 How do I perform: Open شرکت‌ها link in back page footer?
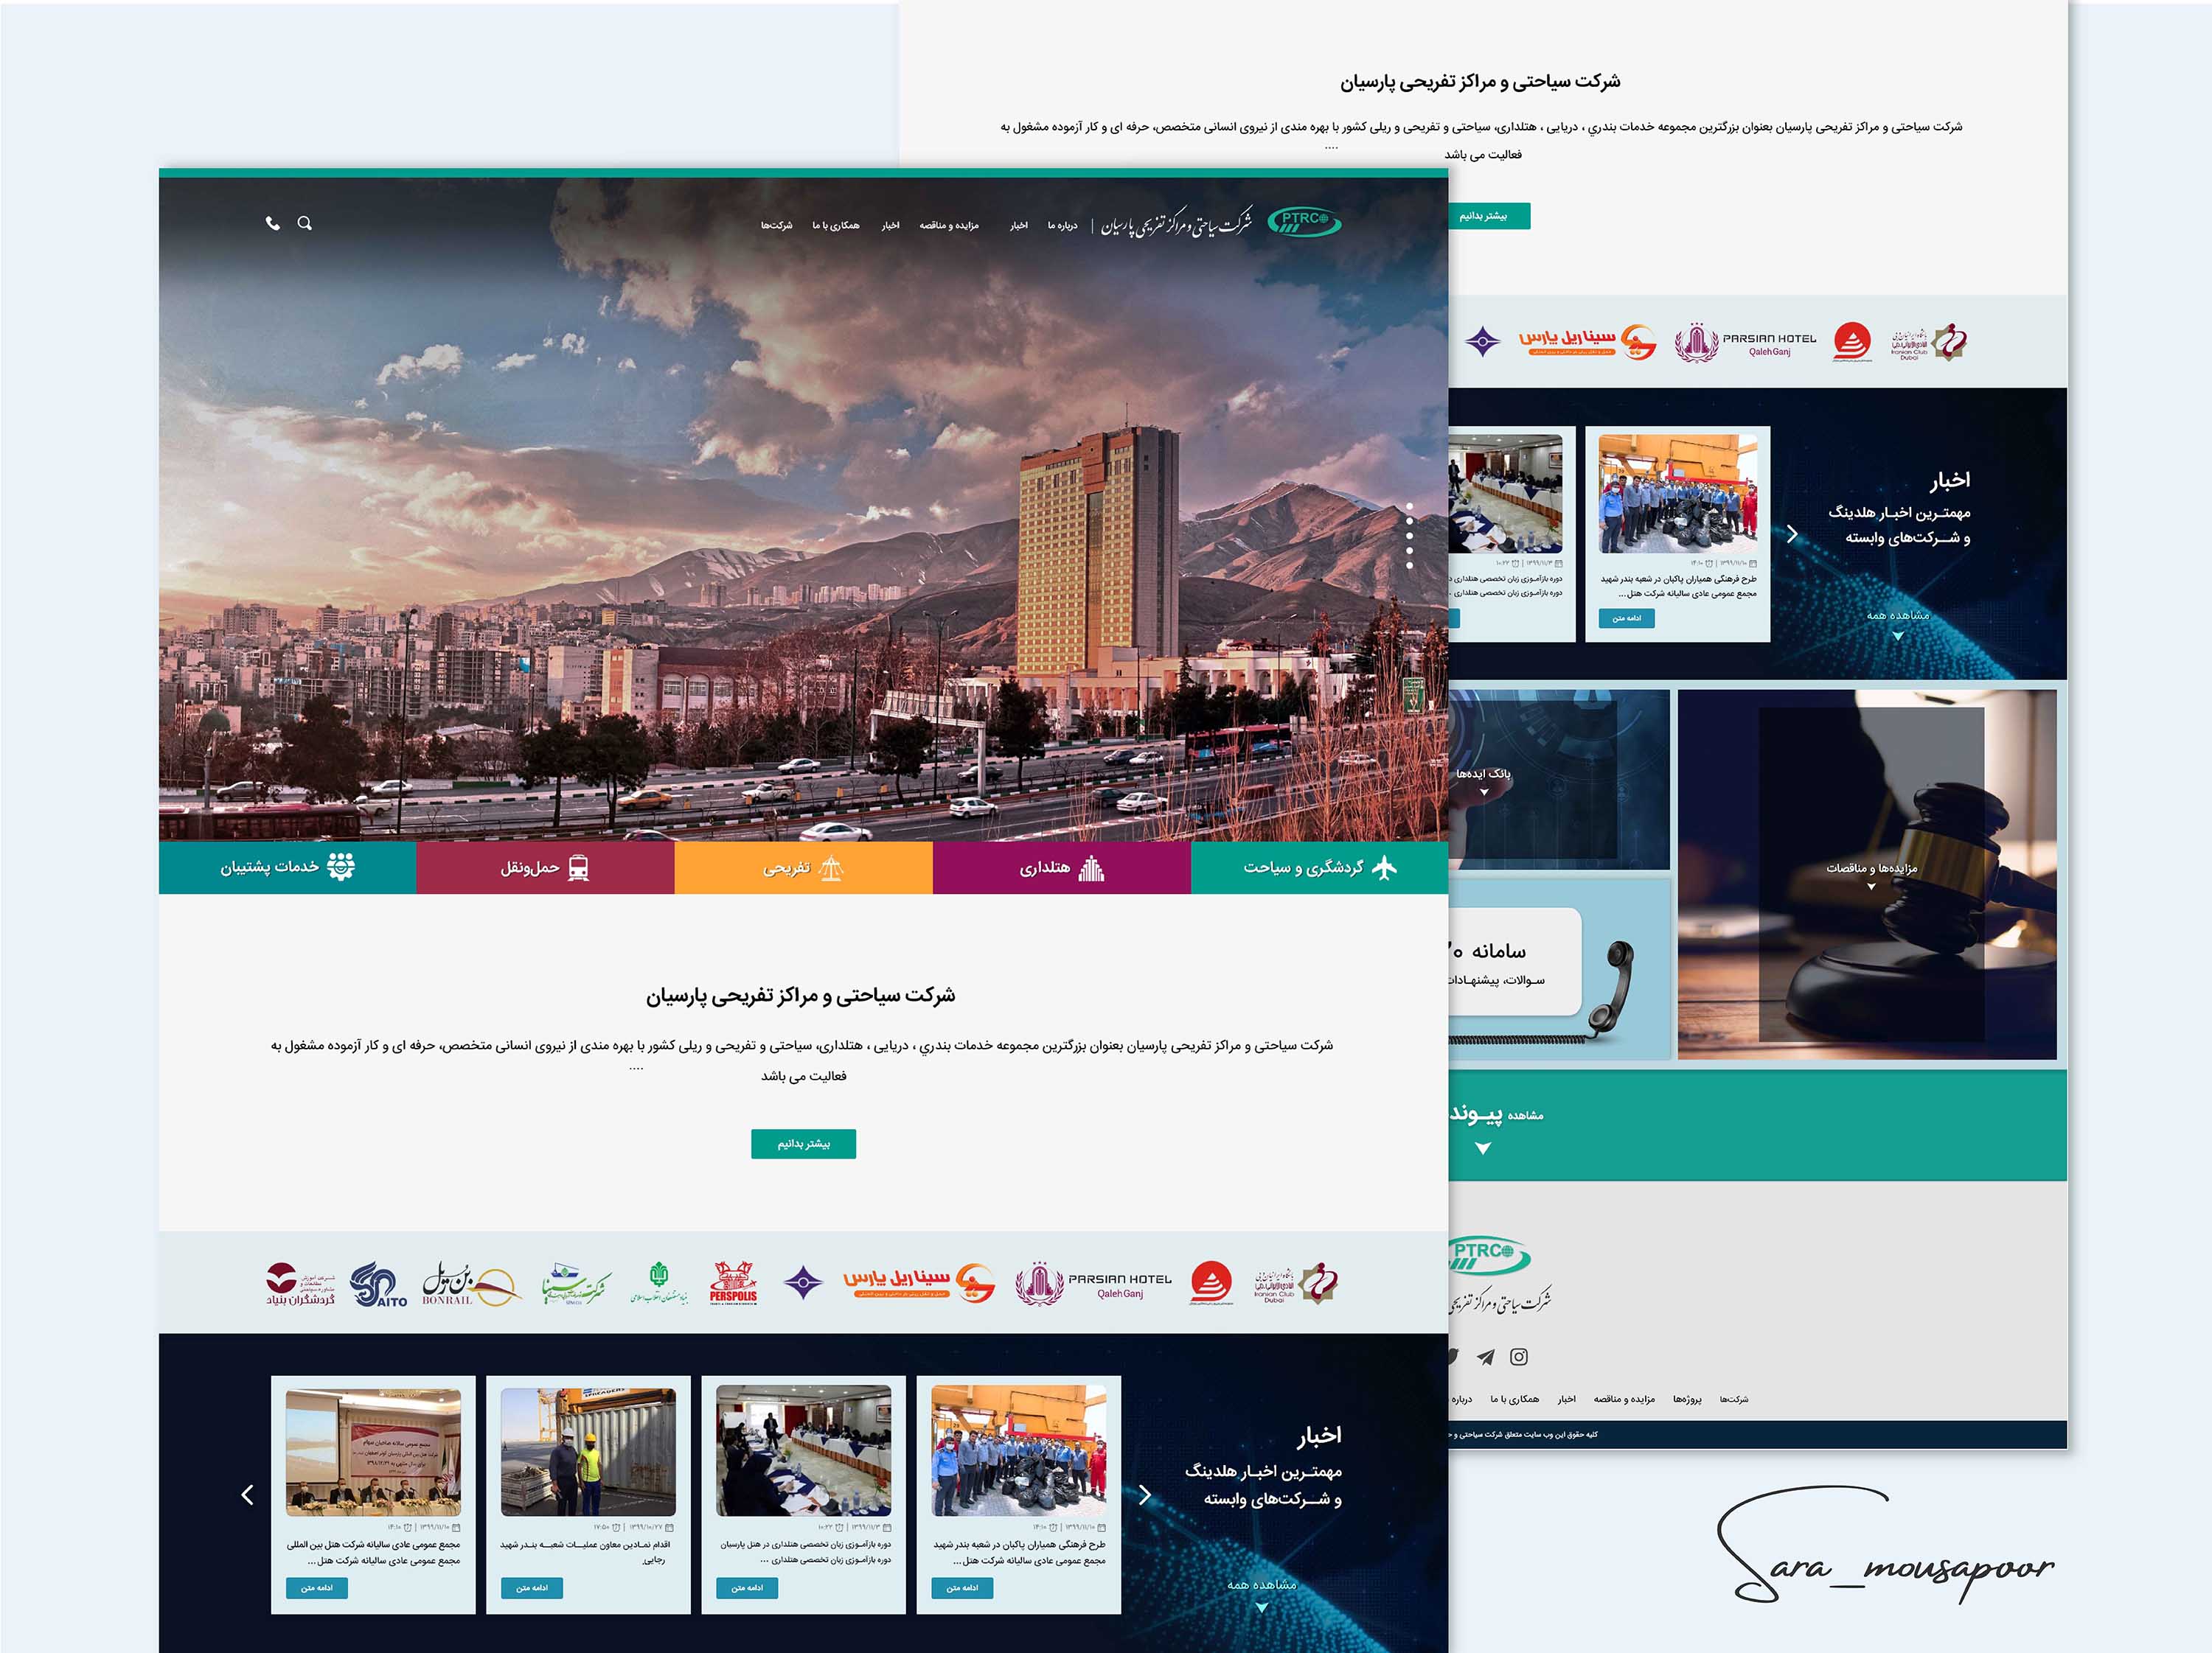pyautogui.click(x=1734, y=1399)
